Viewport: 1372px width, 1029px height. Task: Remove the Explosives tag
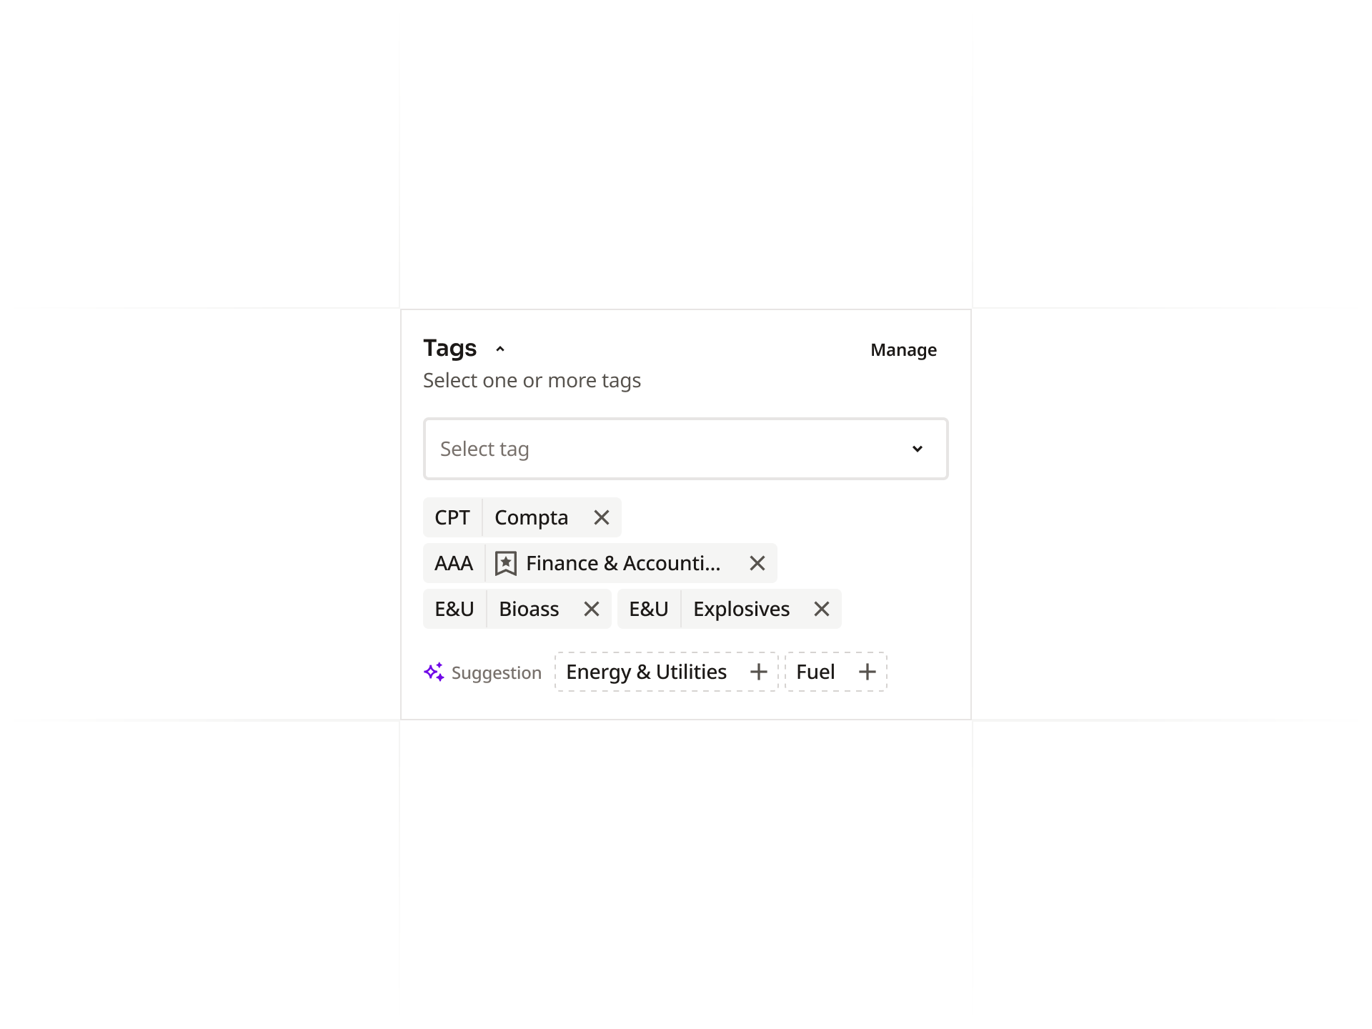822,609
